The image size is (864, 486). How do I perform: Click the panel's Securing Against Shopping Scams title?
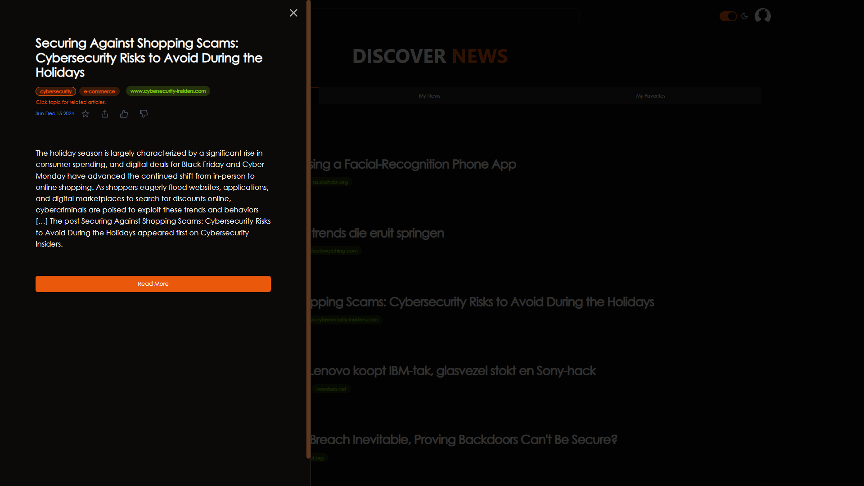click(149, 58)
